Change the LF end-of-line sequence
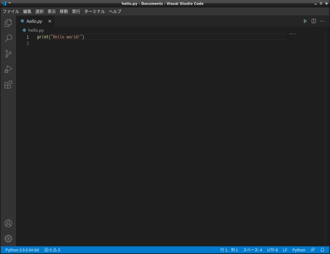Screen dimensions: 330x254 (285, 250)
